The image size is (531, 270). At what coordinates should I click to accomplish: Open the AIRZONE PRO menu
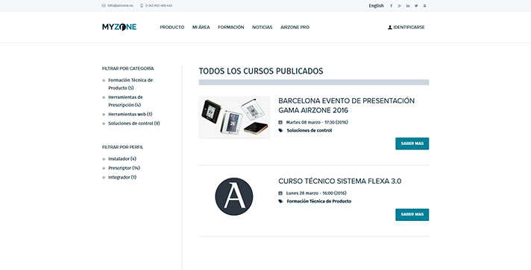click(x=295, y=28)
